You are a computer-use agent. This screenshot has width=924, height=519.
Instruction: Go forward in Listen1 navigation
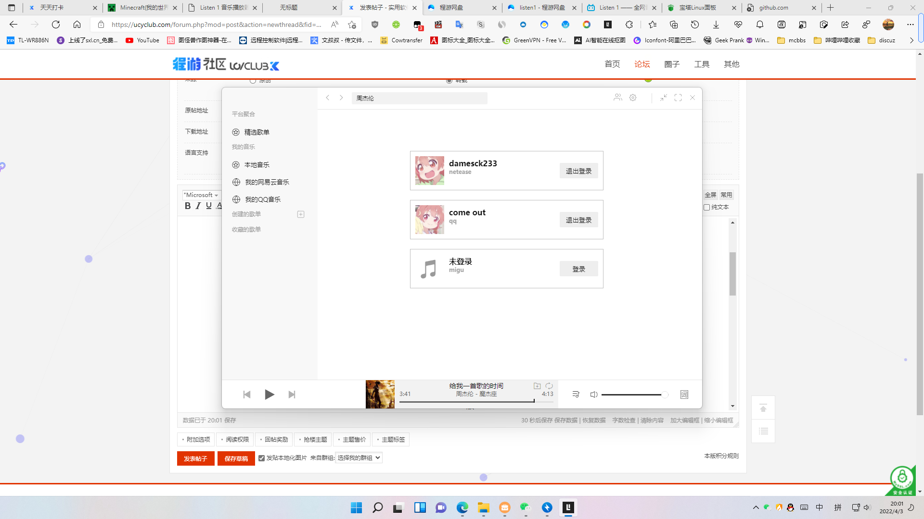(x=341, y=98)
